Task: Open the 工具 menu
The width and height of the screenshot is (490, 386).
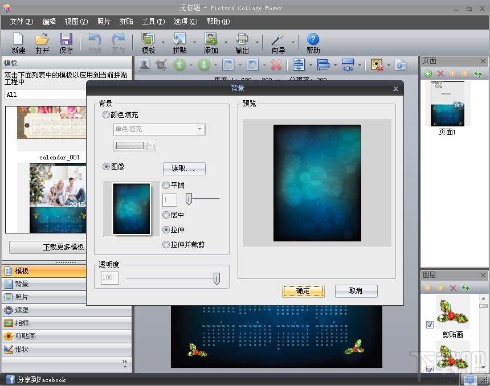Action: (x=153, y=22)
